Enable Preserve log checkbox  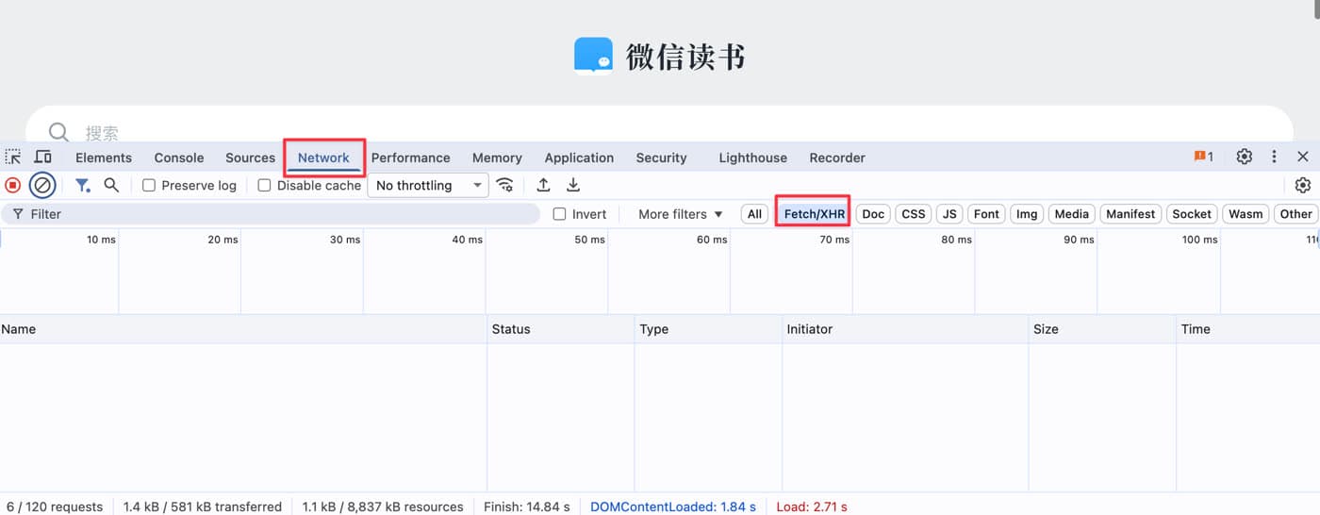149,185
